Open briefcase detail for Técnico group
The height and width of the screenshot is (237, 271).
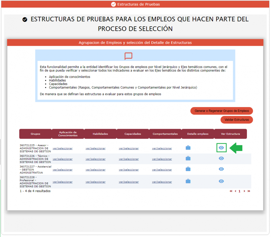click(x=188, y=158)
